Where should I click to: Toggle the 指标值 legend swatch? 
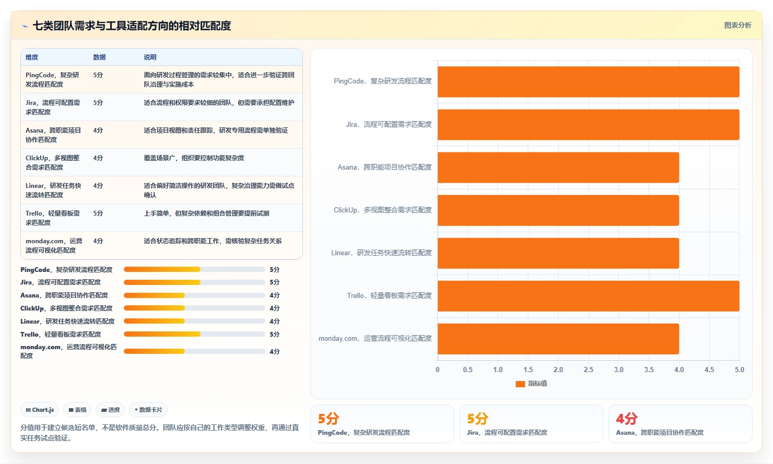(x=520, y=384)
